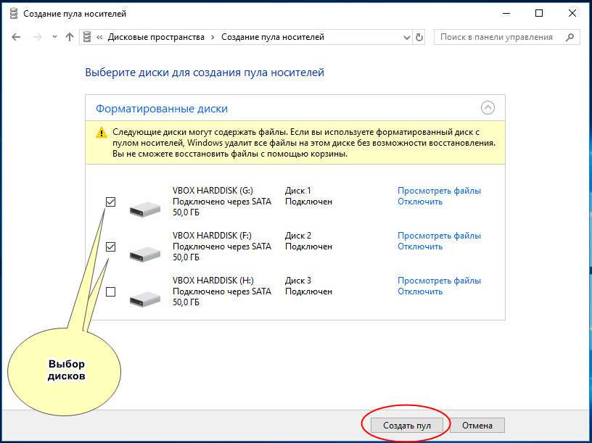Screen dimensions: 592x443
Task: Click the VBOX HARDDISK (H:) drive icon
Action: pyautogui.click(x=145, y=298)
